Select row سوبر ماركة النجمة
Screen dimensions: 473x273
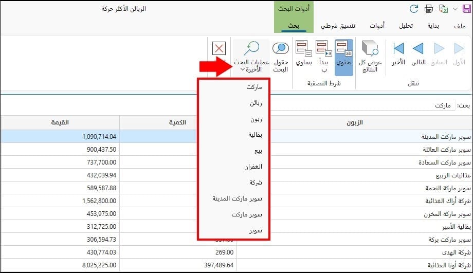[448, 188]
